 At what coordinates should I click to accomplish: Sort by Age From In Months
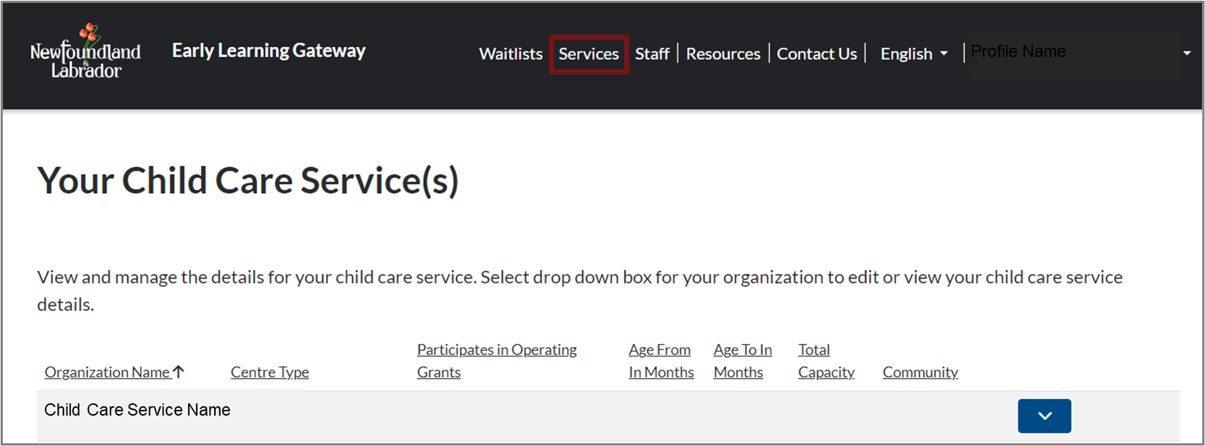point(660,361)
